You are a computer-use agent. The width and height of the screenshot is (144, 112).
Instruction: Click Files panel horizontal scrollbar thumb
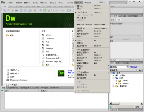(115, 104)
